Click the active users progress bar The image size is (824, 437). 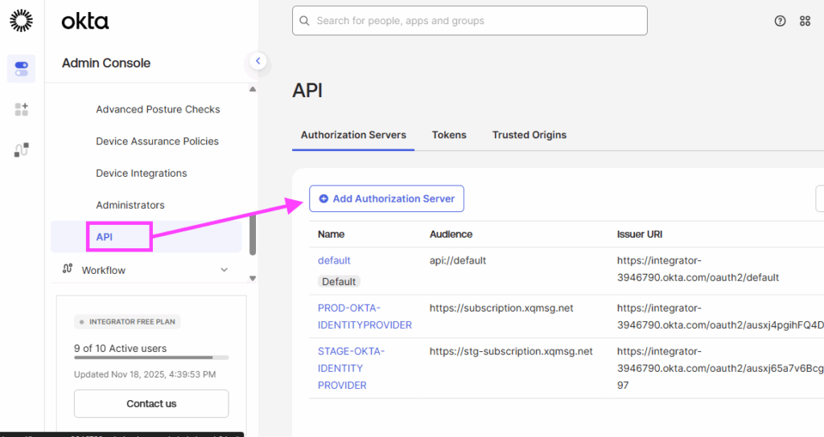tap(151, 357)
